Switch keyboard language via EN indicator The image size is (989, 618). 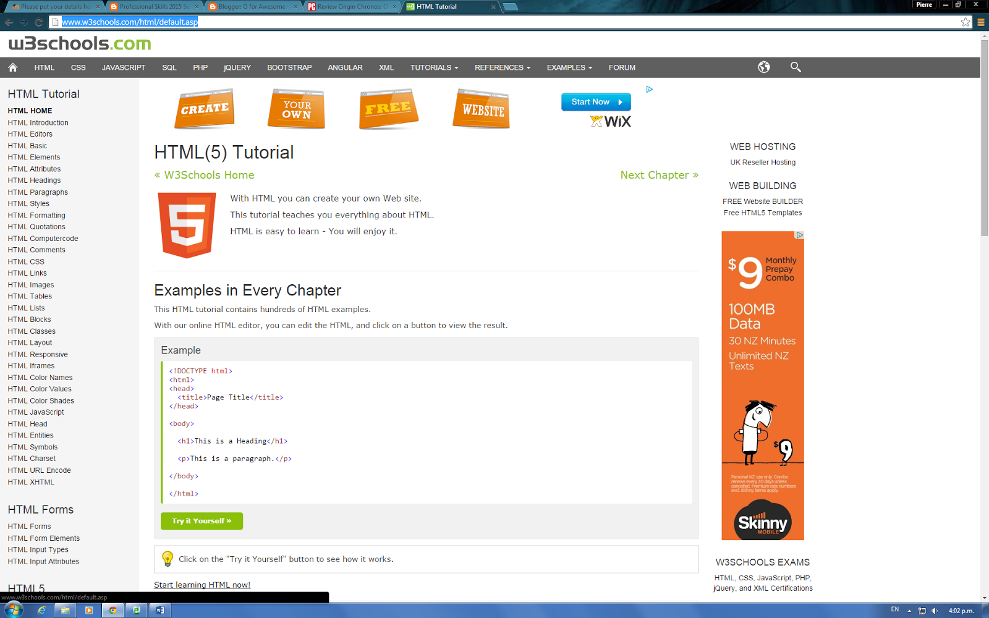tap(895, 611)
